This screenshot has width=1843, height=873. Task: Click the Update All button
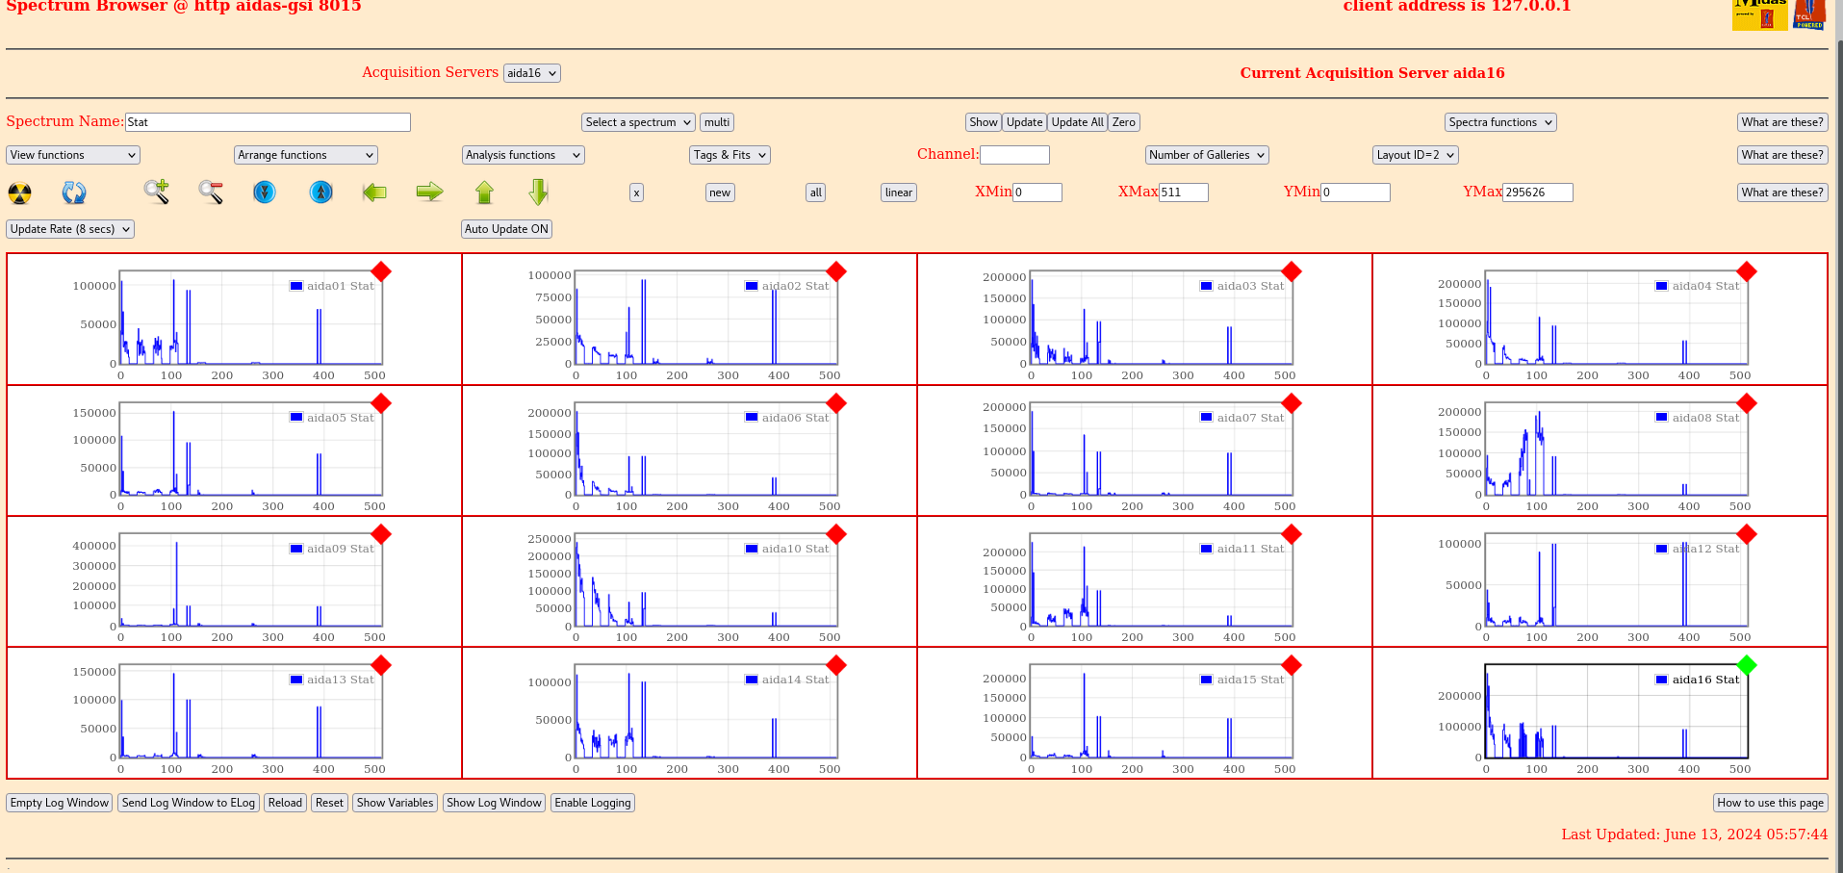[1077, 122]
